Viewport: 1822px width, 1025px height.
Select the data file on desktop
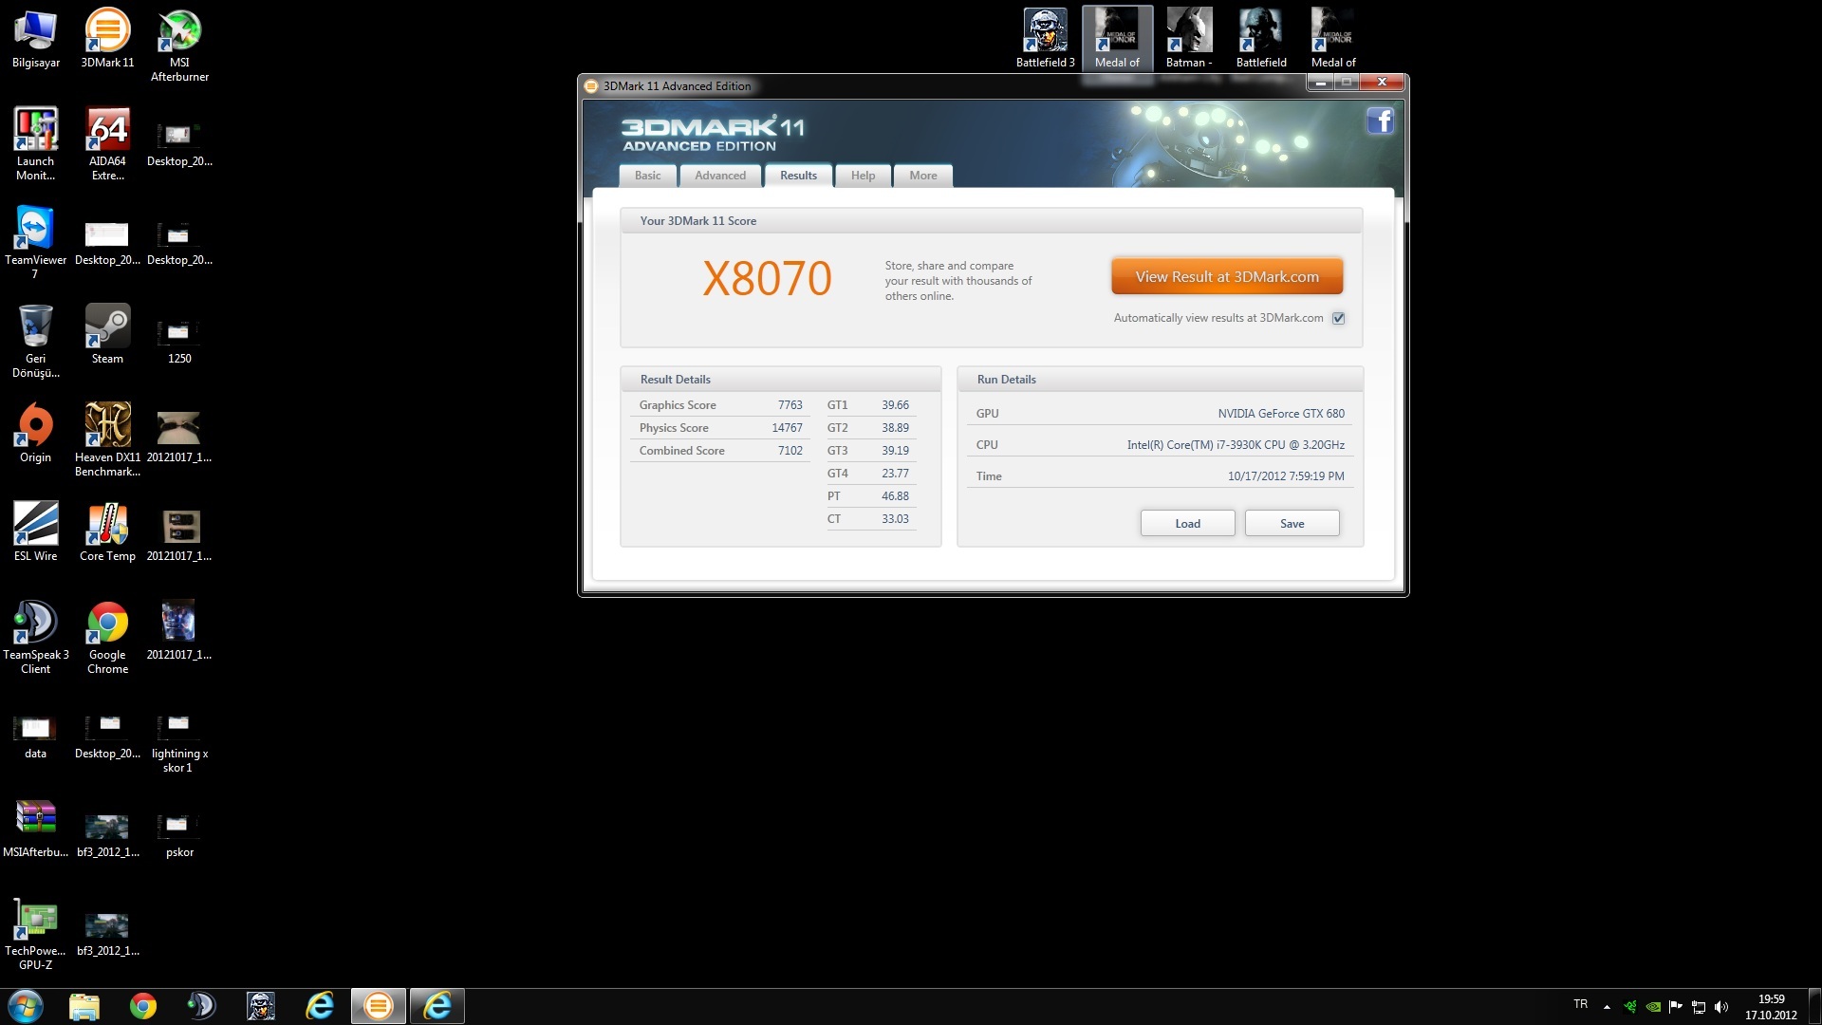[35, 736]
